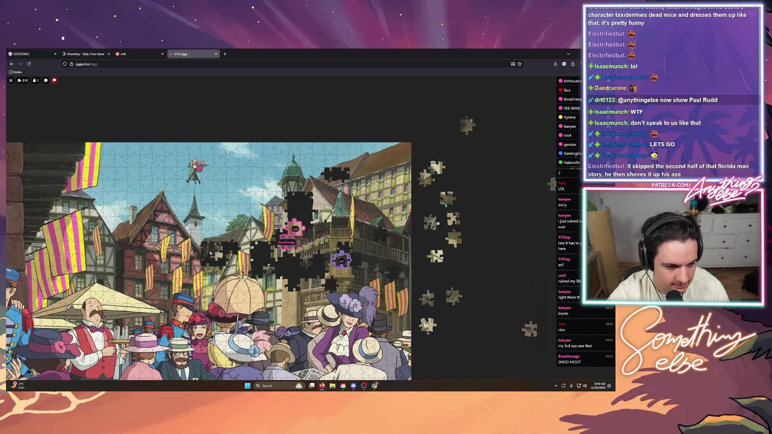Click Hakonchr's green color dot
The height and width of the screenshot is (434, 772).
point(560,162)
